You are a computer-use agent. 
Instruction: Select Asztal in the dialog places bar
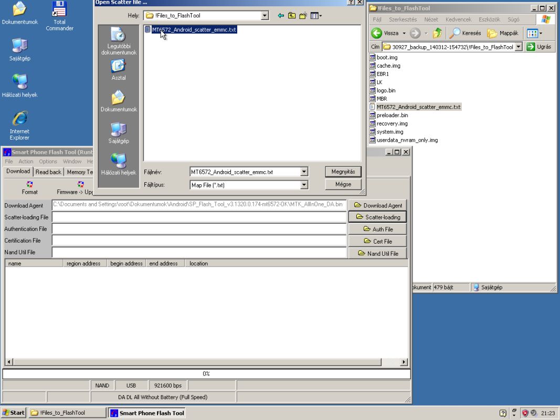119,70
